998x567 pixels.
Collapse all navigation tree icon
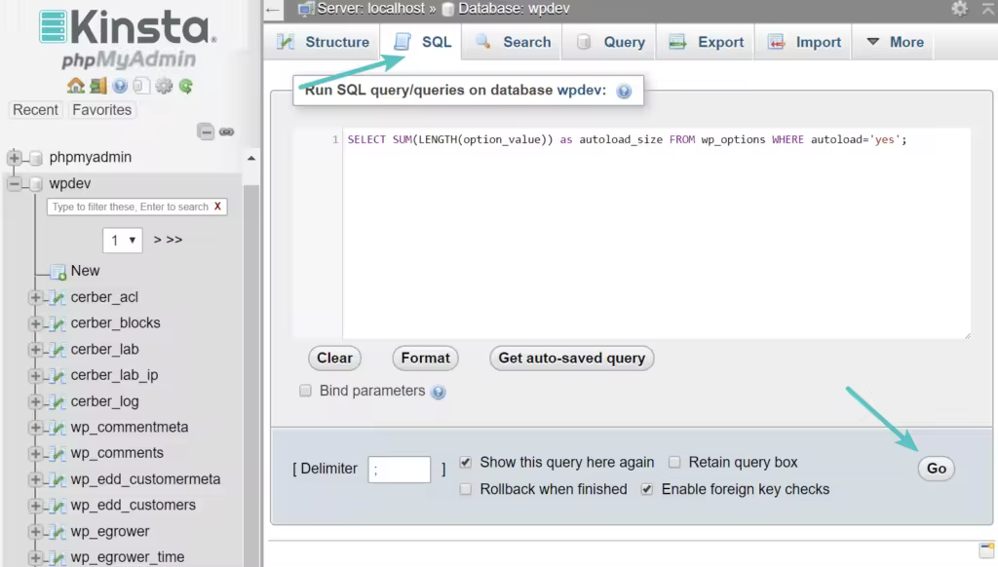[x=206, y=132]
